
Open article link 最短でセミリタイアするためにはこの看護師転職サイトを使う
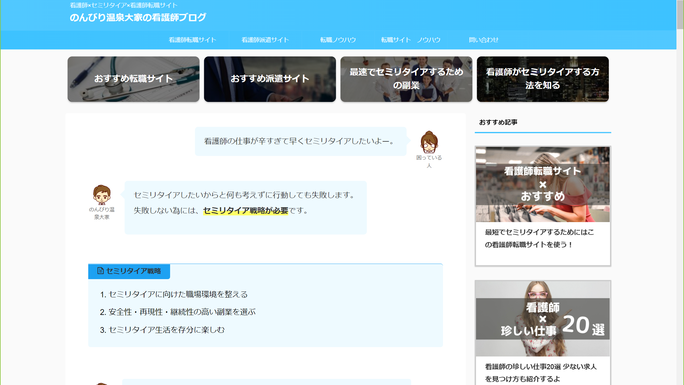[539, 238]
